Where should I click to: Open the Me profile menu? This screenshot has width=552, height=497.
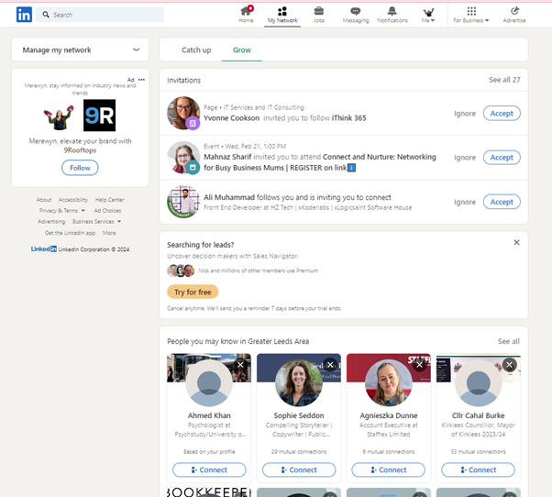[428, 15]
